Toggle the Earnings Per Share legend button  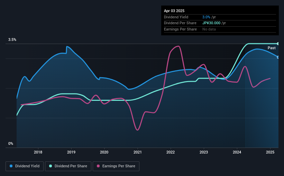(116, 166)
